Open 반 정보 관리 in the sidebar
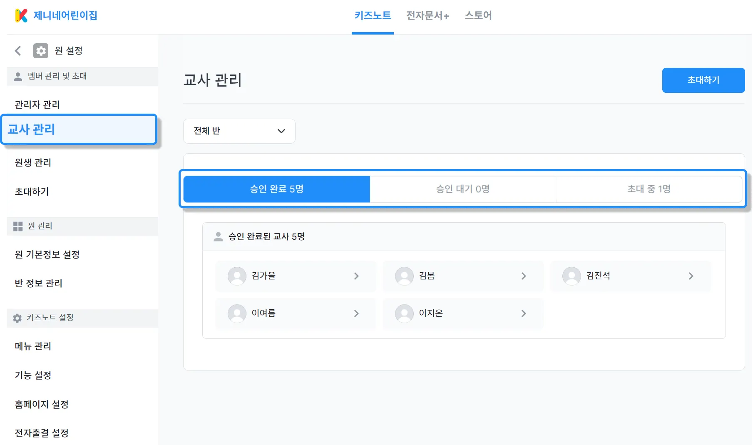Image resolution: width=753 pixels, height=445 pixels. (38, 283)
